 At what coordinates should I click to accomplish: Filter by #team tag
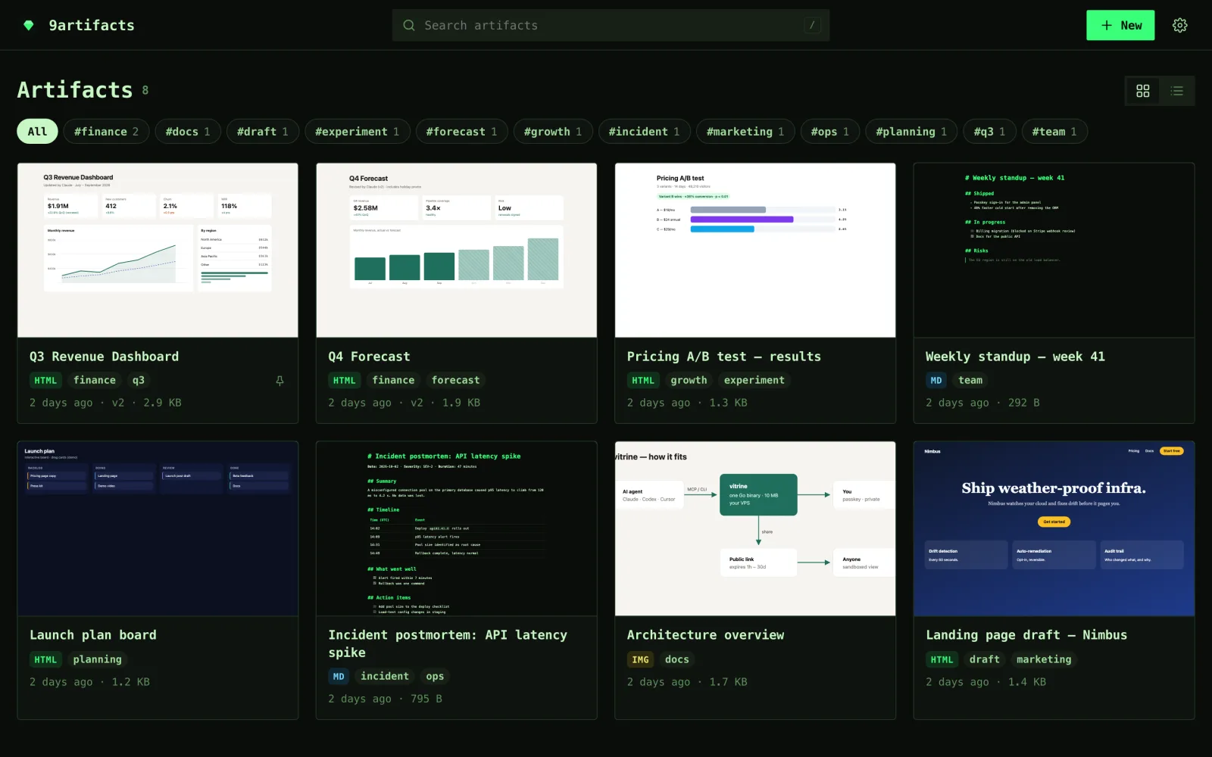tap(1054, 132)
